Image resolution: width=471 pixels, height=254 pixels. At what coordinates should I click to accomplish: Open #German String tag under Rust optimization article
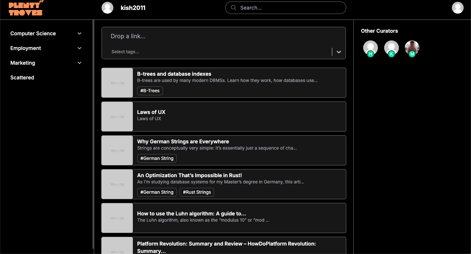click(157, 192)
